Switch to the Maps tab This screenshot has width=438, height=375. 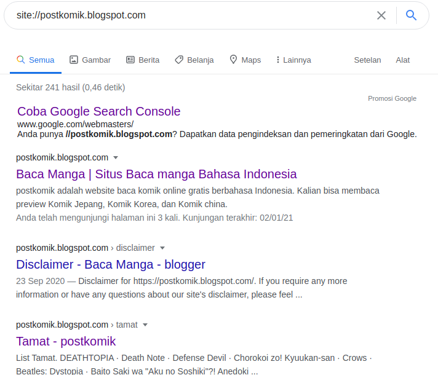(x=245, y=60)
